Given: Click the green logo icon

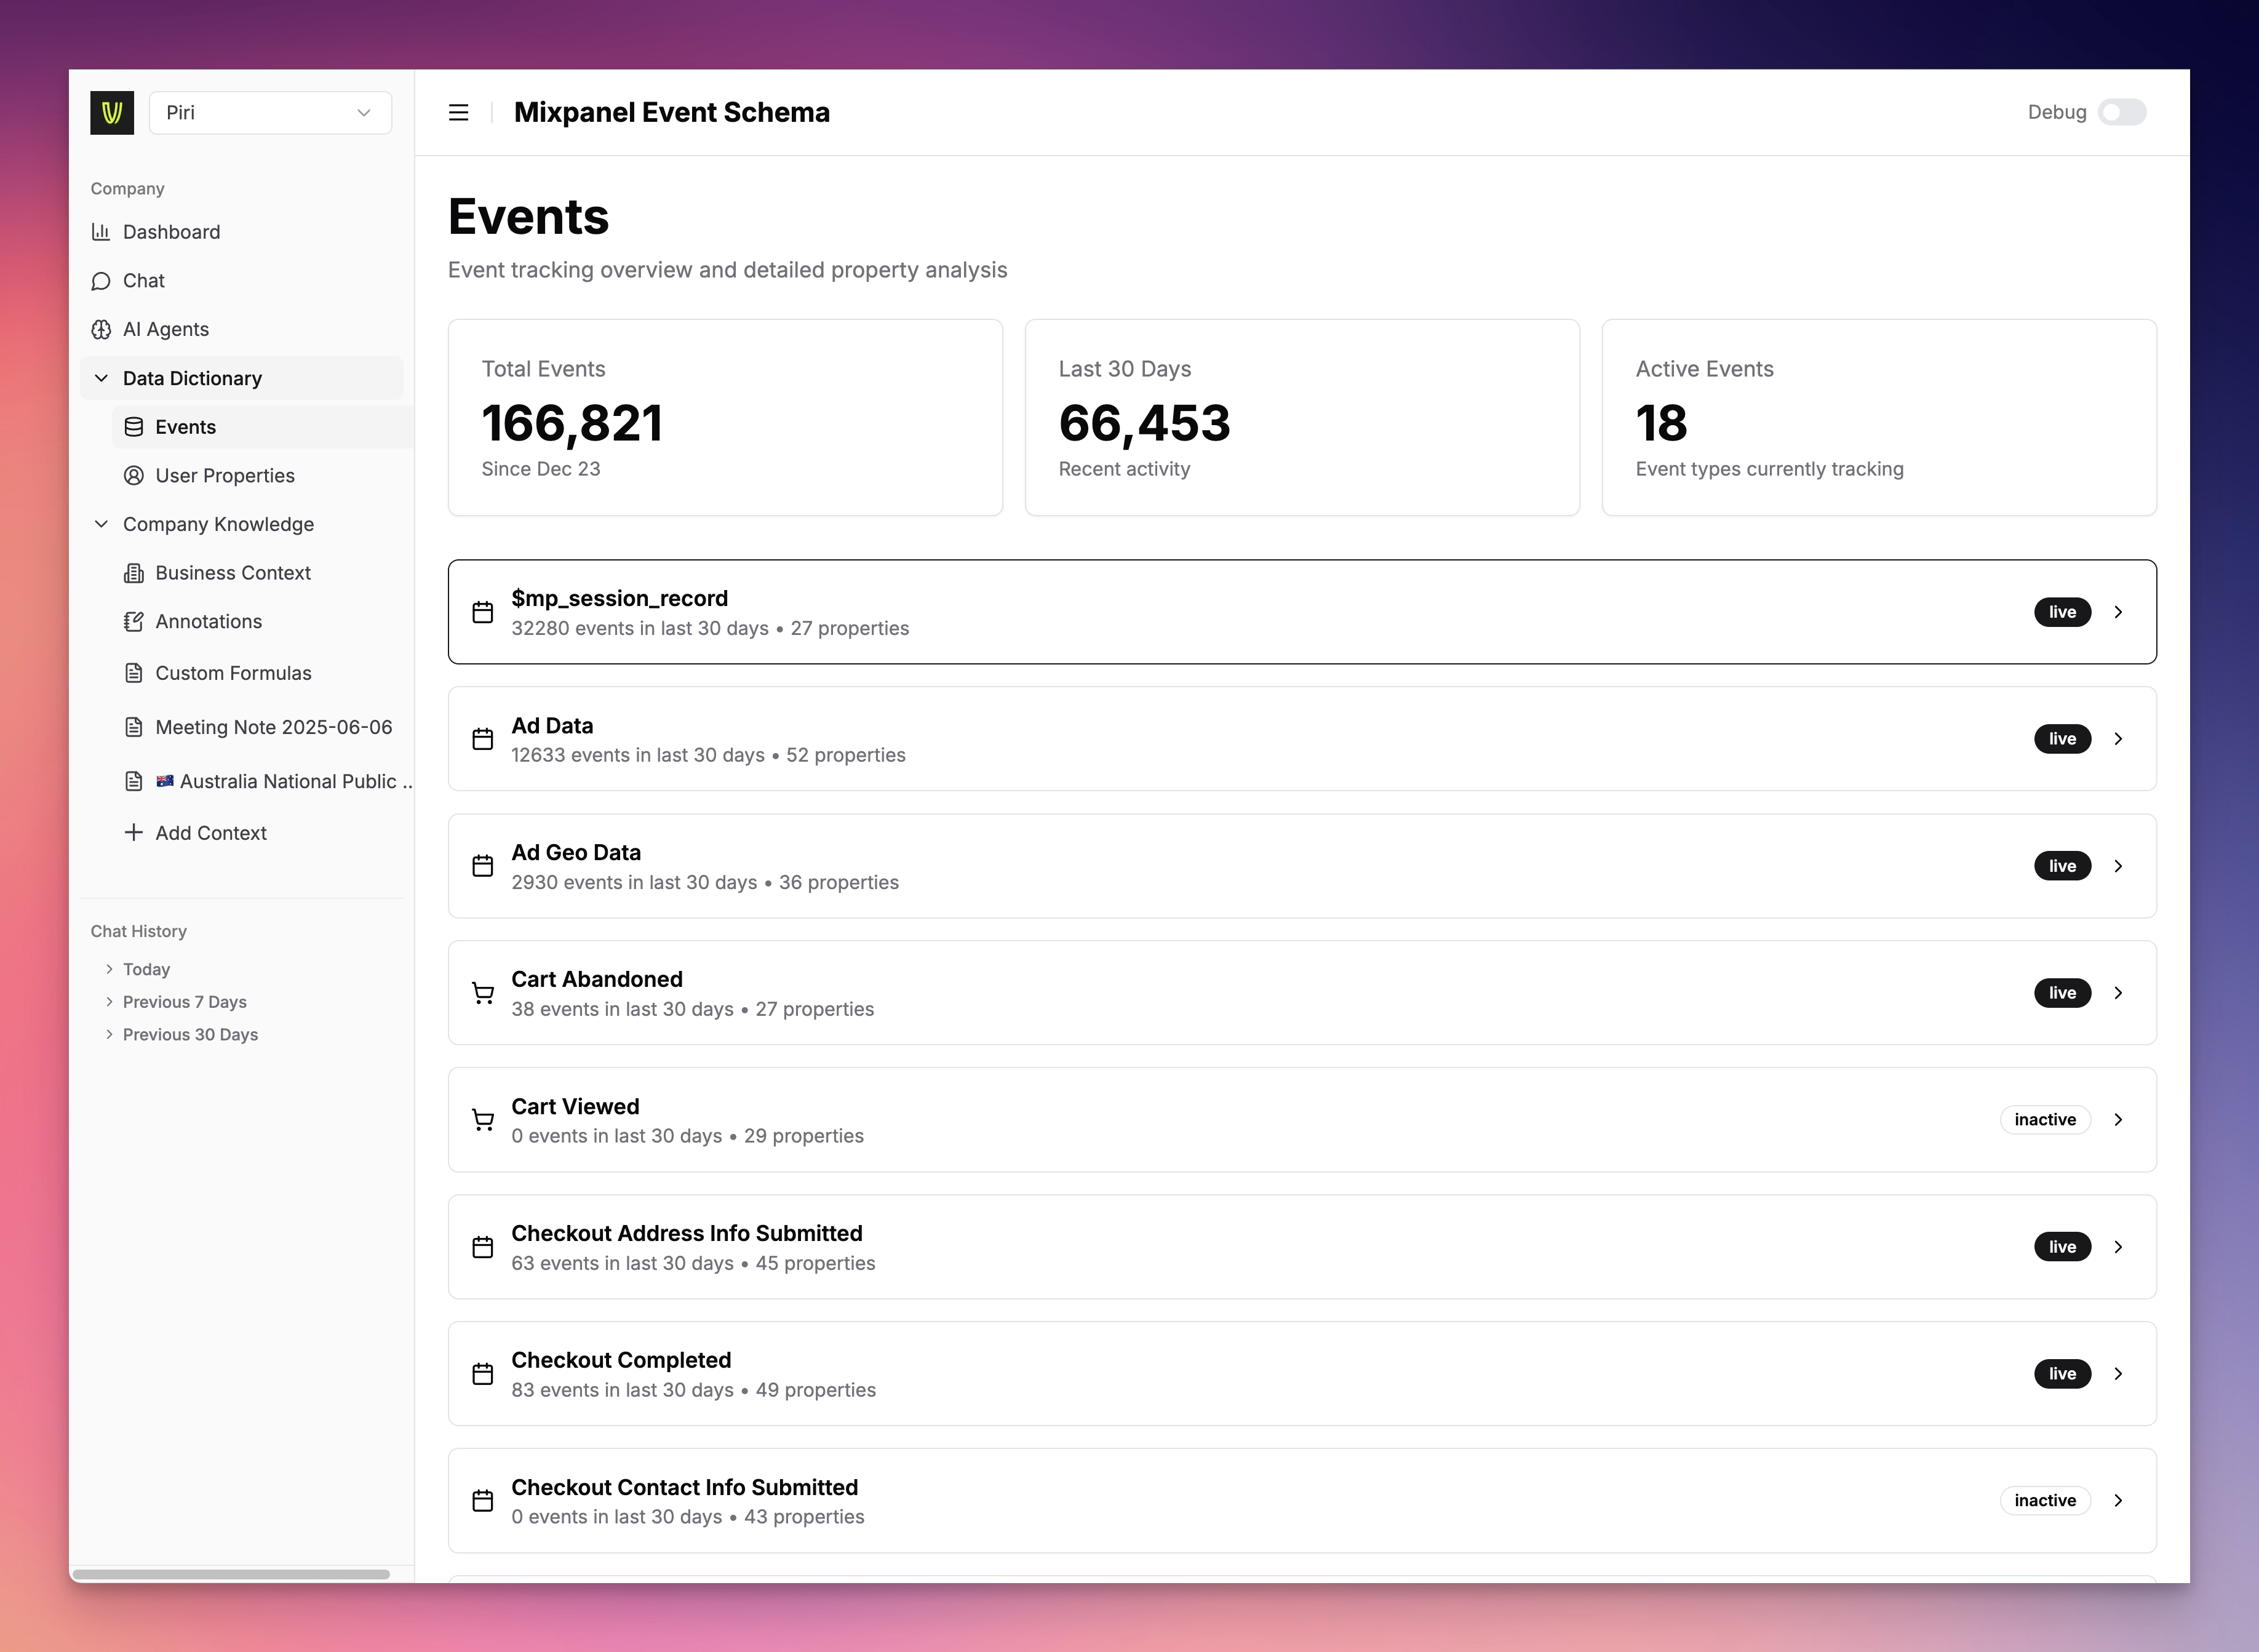Looking at the screenshot, I should (x=112, y=113).
